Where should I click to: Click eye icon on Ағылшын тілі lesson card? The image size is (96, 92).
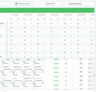coord(35,82)
